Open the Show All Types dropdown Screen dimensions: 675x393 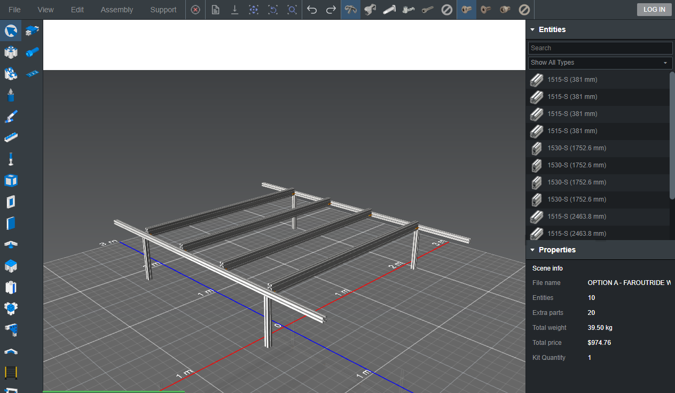point(600,63)
